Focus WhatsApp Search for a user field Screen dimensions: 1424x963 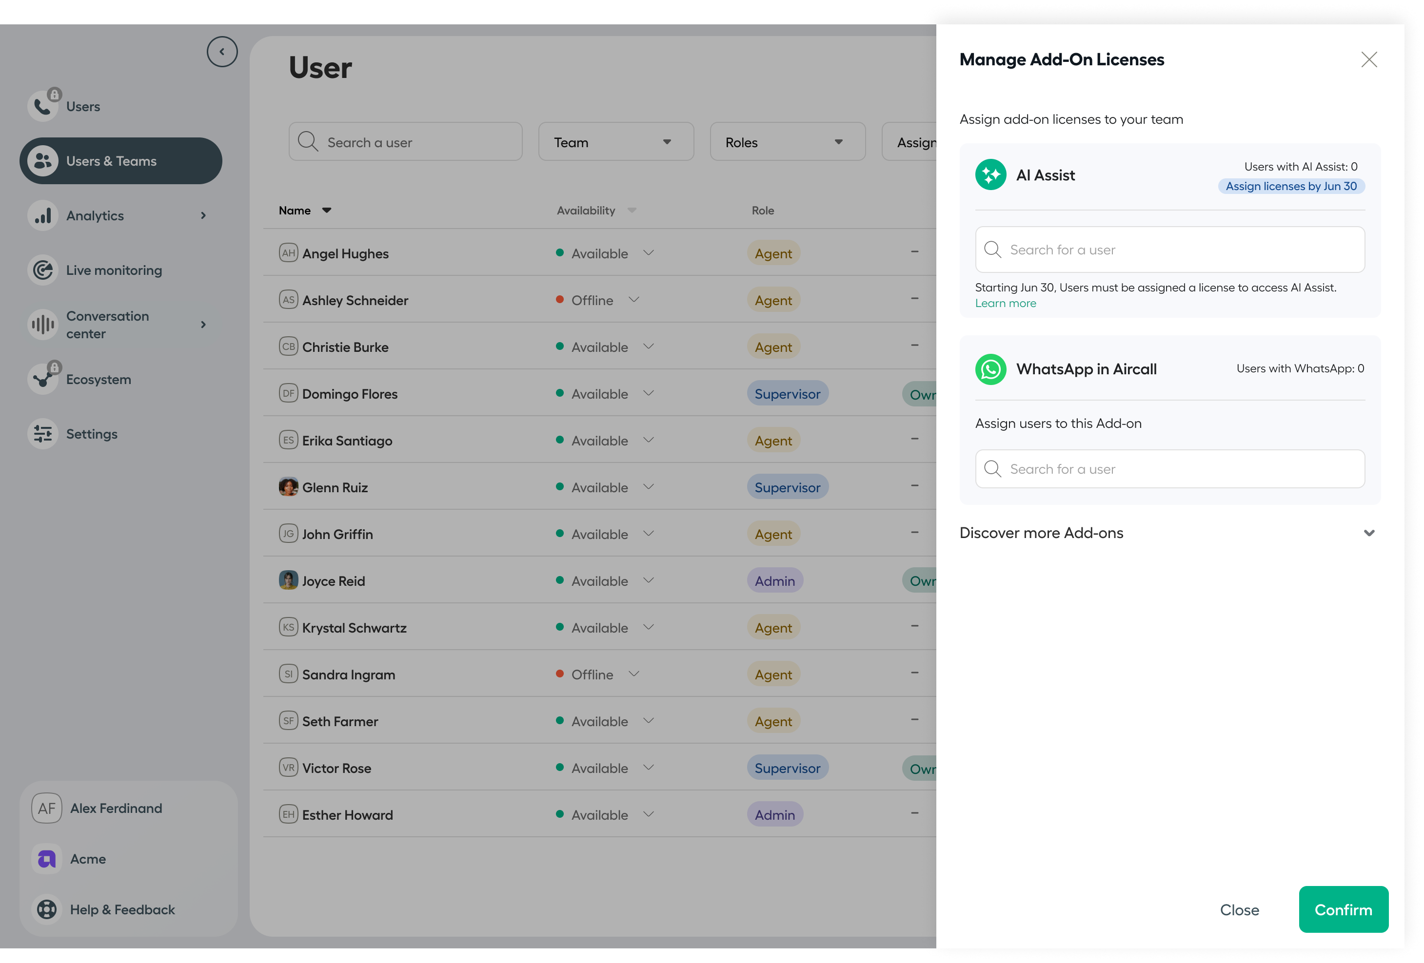click(1170, 469)
